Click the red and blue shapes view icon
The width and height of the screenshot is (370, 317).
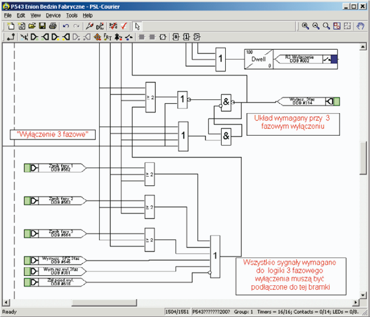[x=337, y=26]
